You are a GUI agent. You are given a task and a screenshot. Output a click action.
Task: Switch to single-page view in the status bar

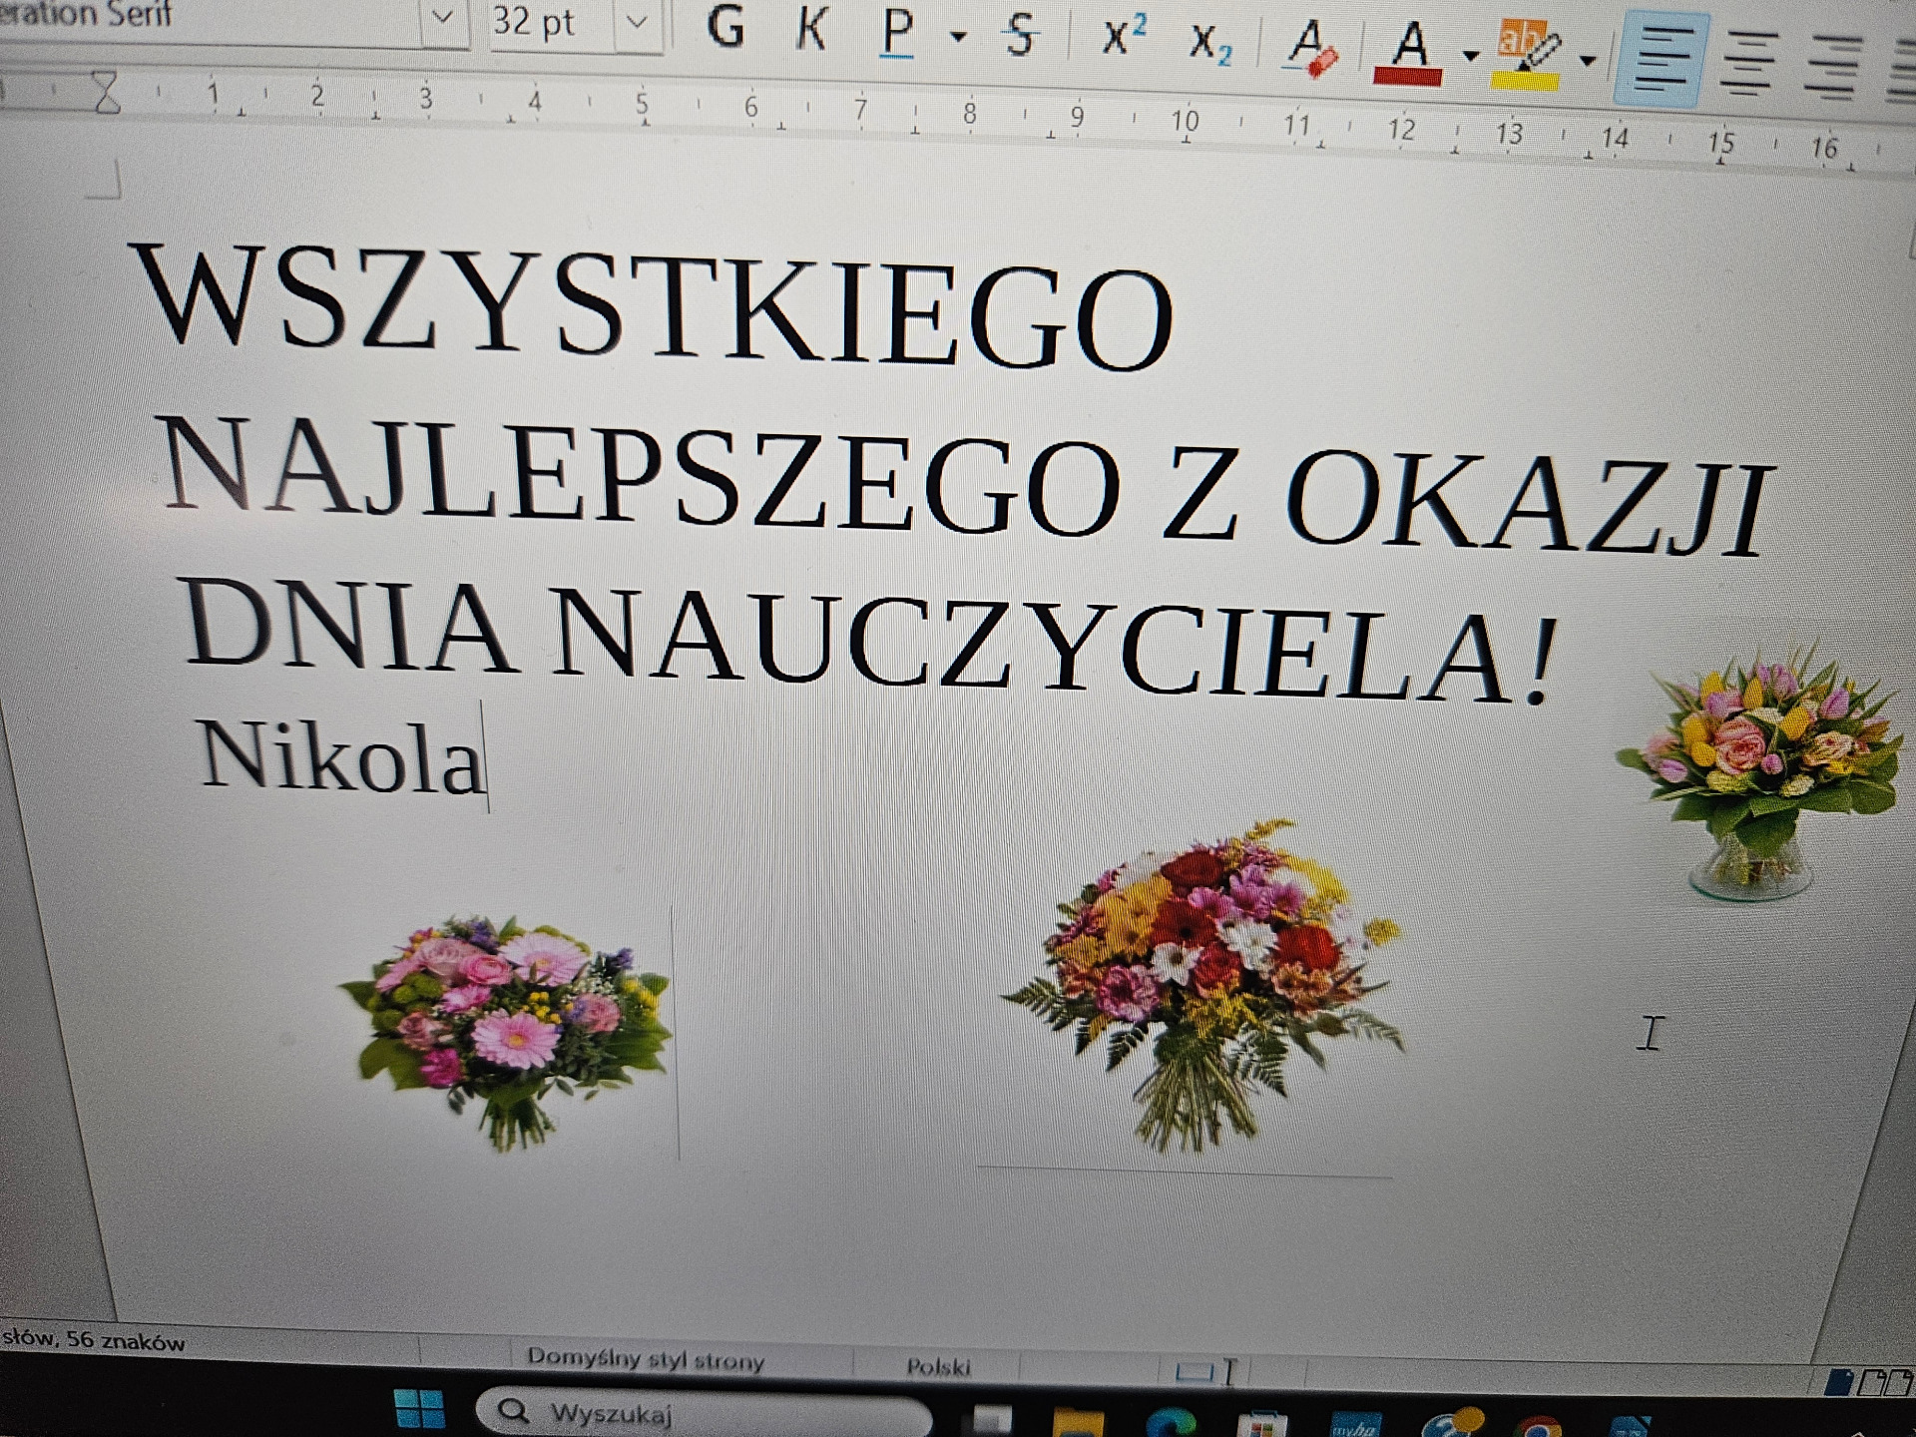pyautogui.click(x=1838, y=1381)
